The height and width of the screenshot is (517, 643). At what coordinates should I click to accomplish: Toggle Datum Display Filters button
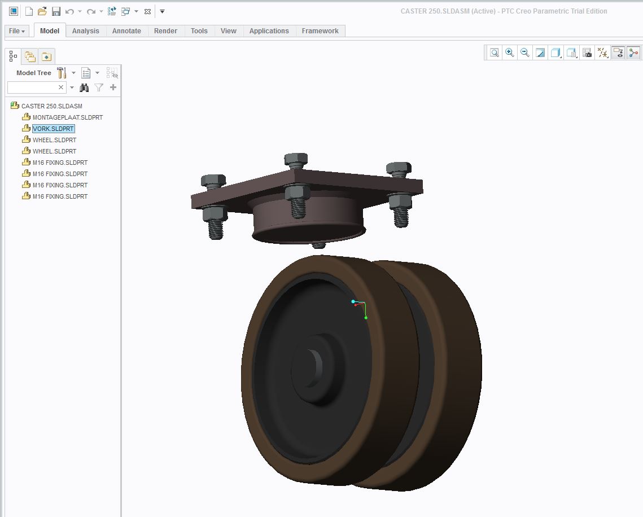[602, 52]
